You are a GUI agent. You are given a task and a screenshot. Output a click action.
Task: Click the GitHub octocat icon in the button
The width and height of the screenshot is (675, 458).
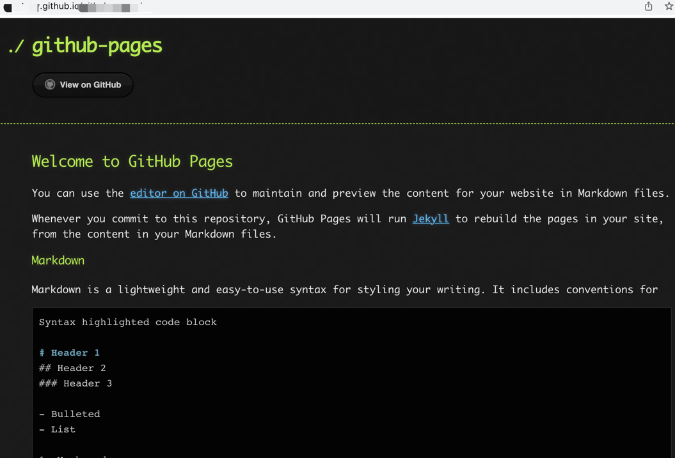click(x=50, y=85)
